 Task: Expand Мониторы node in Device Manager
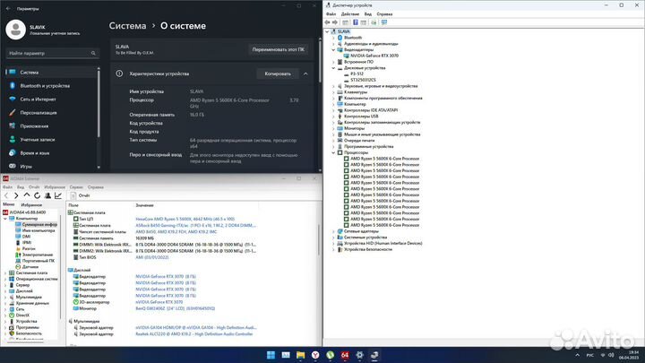[x=333, y=128]
